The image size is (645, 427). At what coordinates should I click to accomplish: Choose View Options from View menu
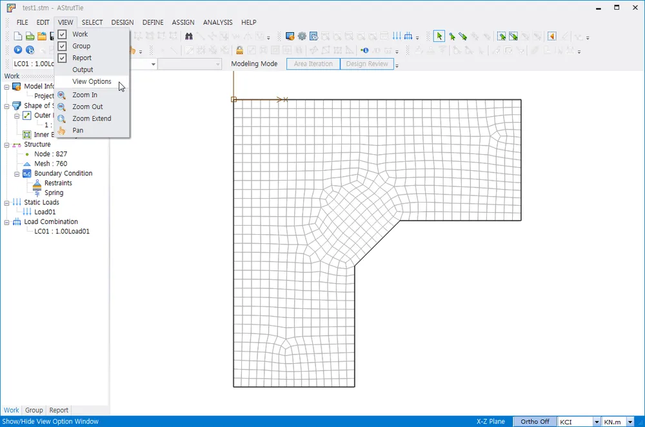[x=92, y=81]
